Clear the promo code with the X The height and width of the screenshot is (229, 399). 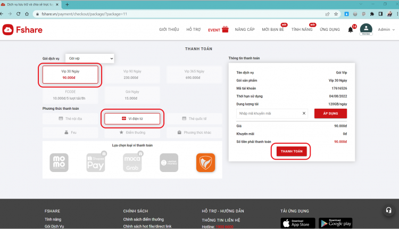[304, 113]
